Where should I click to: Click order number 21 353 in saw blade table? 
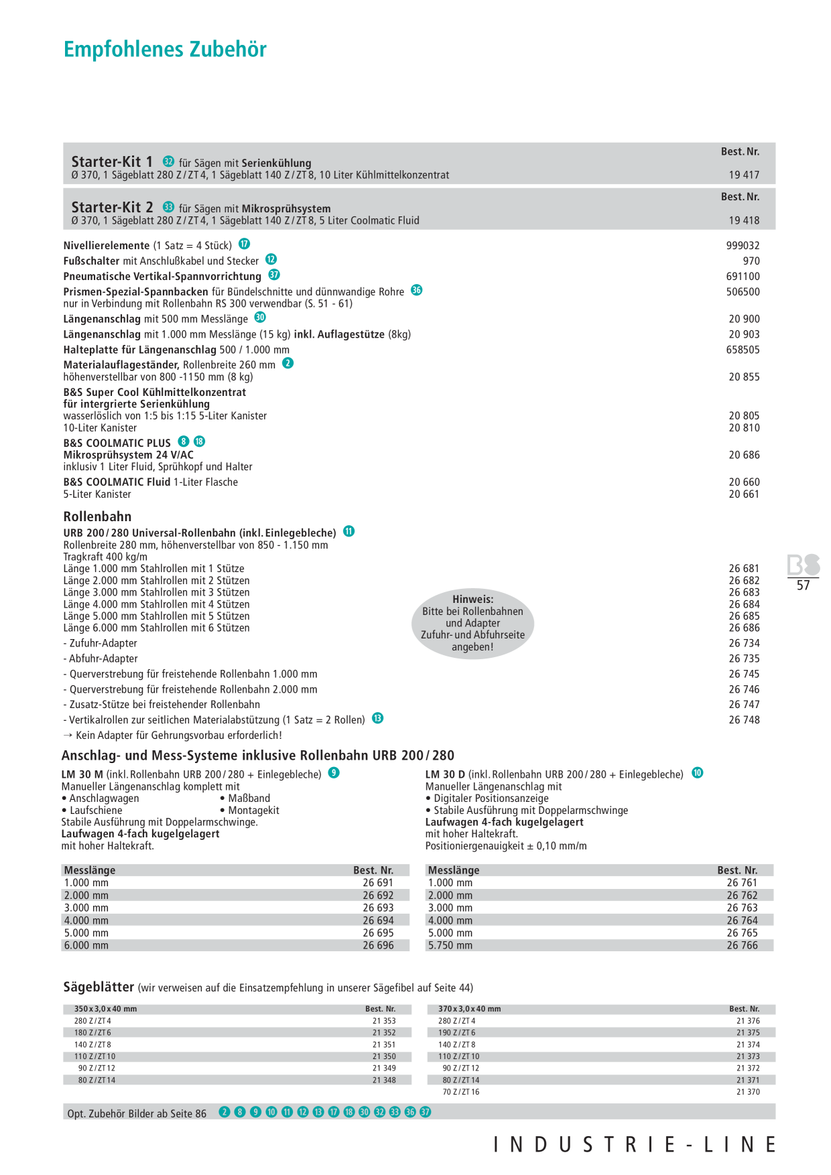pyautogui.click(x=384, y=1022)
